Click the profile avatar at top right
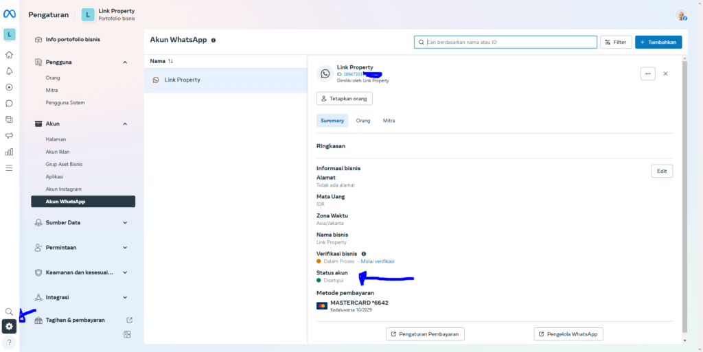Image resolution: width=703 pixels, height=352 pixels. (x=682, y=15)
